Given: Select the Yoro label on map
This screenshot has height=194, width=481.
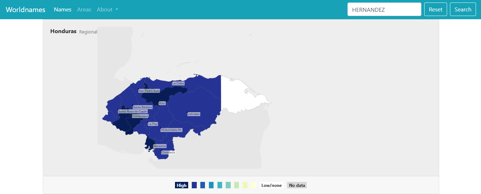Looking at the screenshot, I should tap(162, 103).
